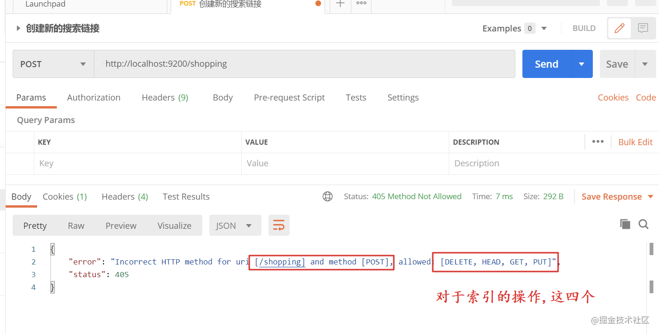
Task: Select the POST 创建新的搜索链接 tab
Action: pyautogui.click(x=247, y=4)
